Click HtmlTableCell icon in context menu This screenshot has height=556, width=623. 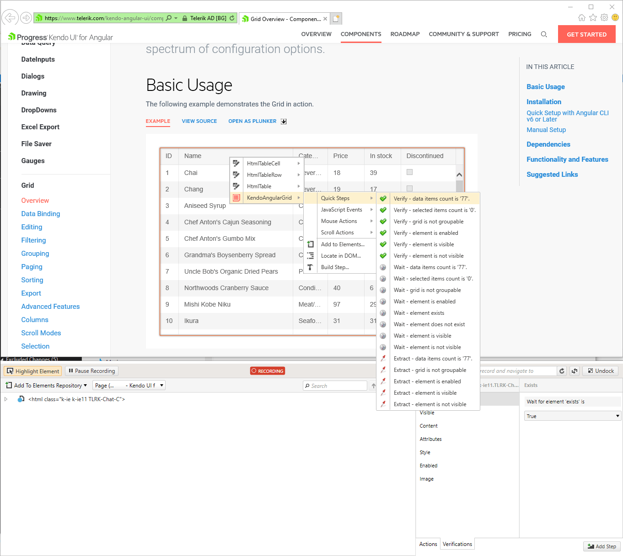pyautogui.click(x=236, y=163)
